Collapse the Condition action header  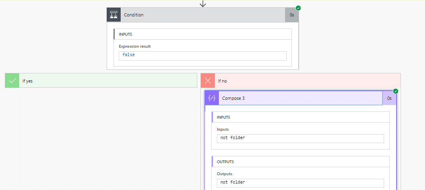point(203,15)
